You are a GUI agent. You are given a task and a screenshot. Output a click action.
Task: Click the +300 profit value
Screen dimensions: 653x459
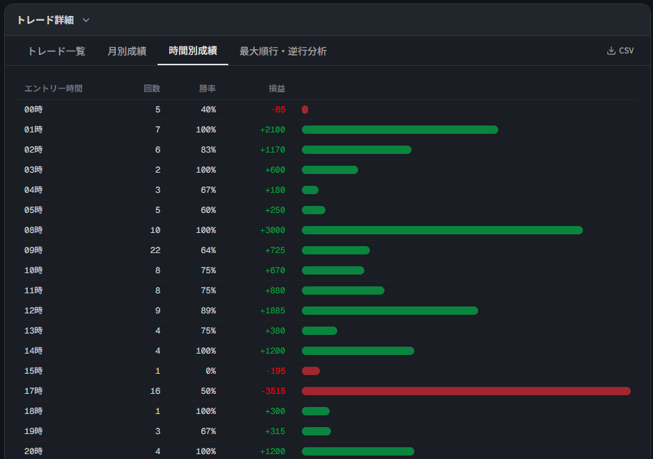(275, 411)
